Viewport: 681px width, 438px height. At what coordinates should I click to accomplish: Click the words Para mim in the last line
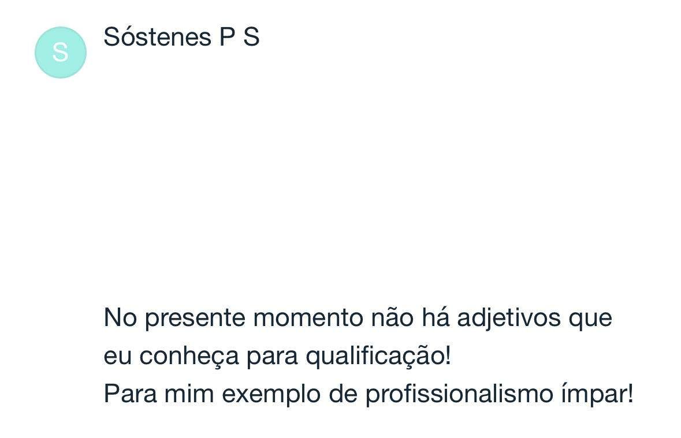click(x=159, y=394)
